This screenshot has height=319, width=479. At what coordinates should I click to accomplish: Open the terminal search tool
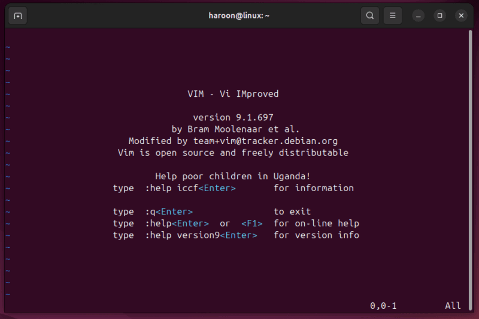[370, 16]
